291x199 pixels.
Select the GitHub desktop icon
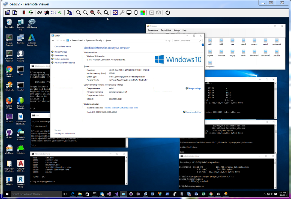9,134
